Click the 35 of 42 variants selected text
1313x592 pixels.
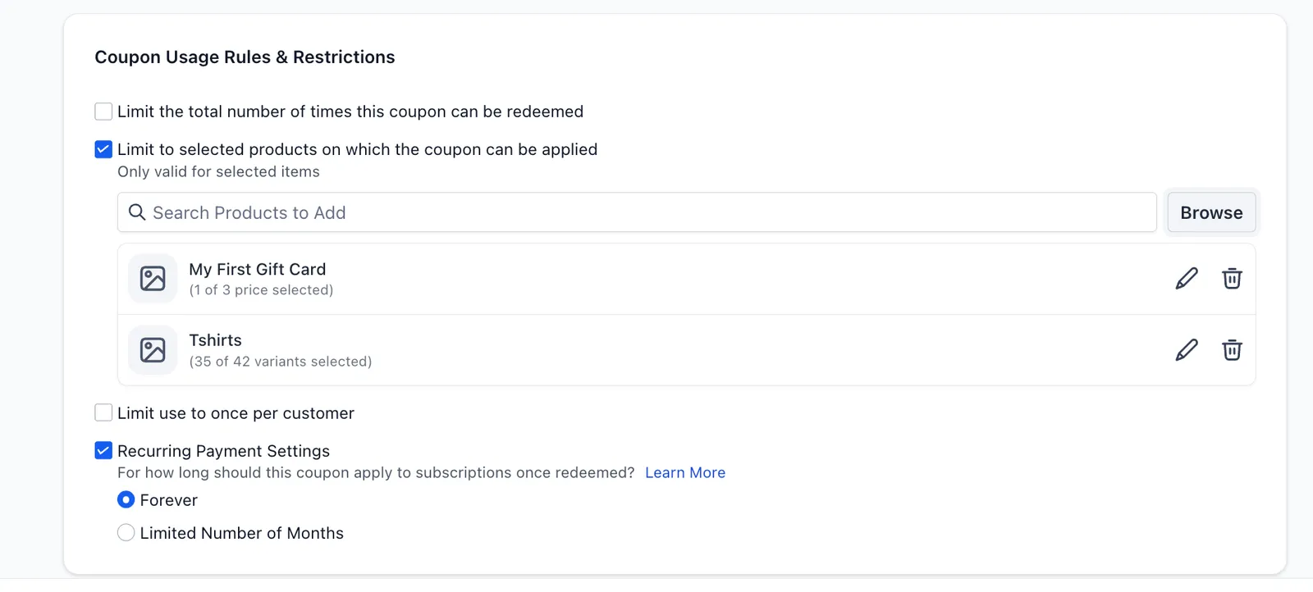(281, 362)
